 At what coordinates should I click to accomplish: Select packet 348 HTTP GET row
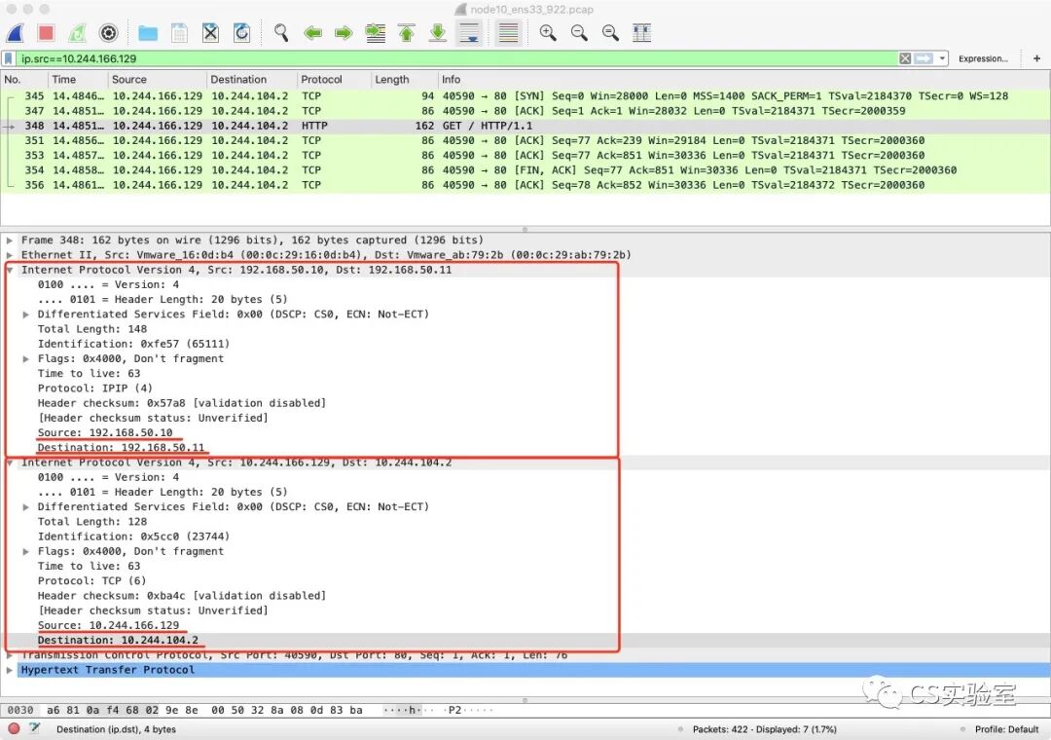(x=525, y=126)
